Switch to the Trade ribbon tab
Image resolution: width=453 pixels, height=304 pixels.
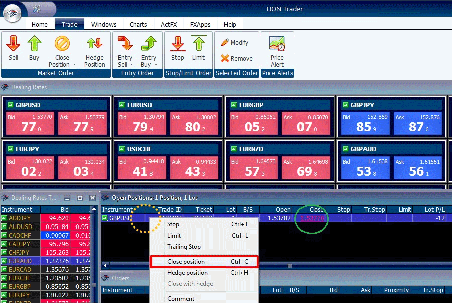[x=69, y=24]
